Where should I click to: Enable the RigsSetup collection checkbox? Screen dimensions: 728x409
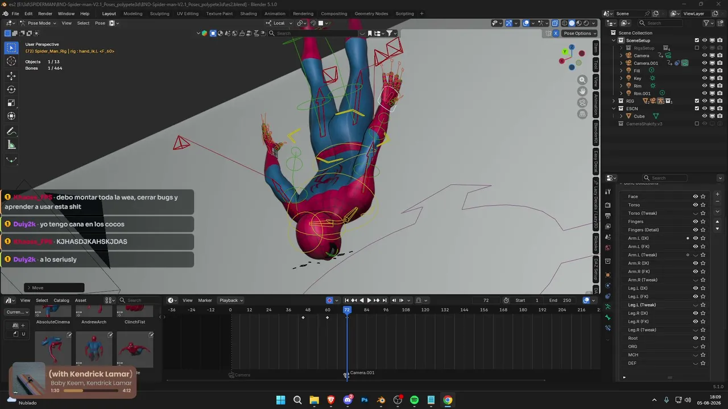pos(697,48)
